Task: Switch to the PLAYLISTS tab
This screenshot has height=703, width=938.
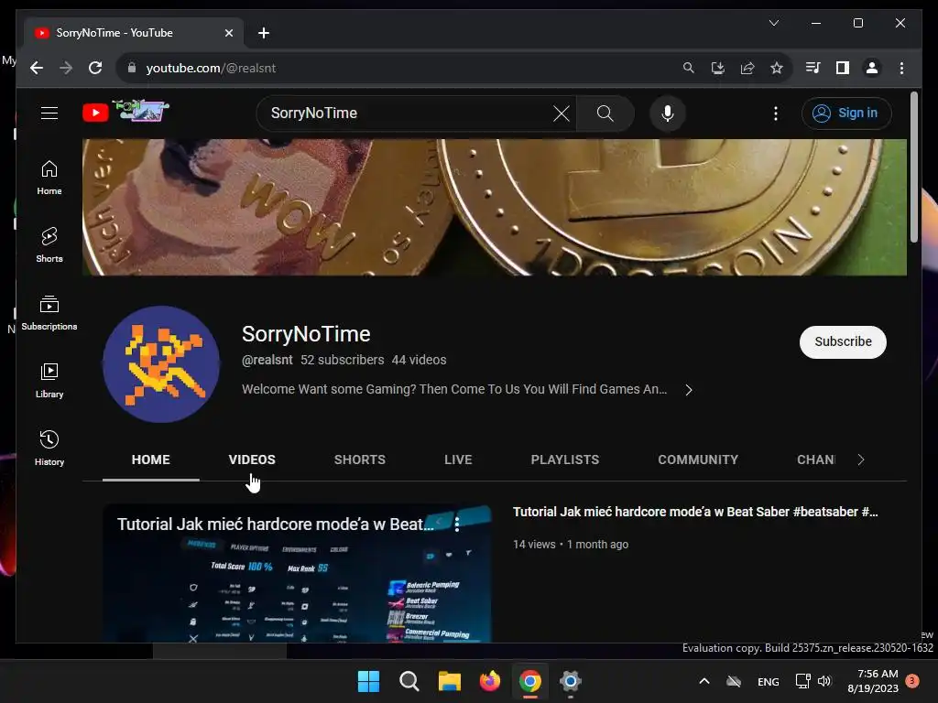Action: 564,460
